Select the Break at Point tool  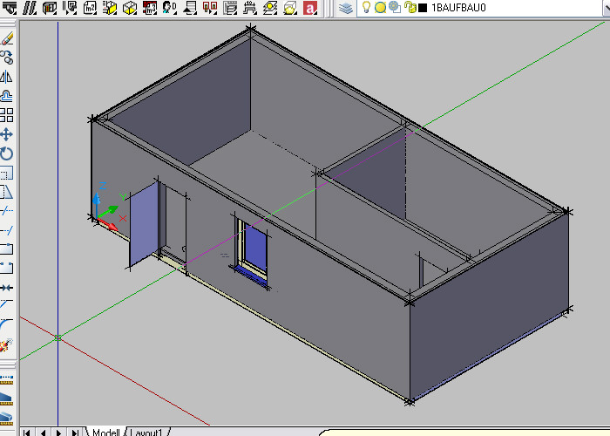click(7, 249)
